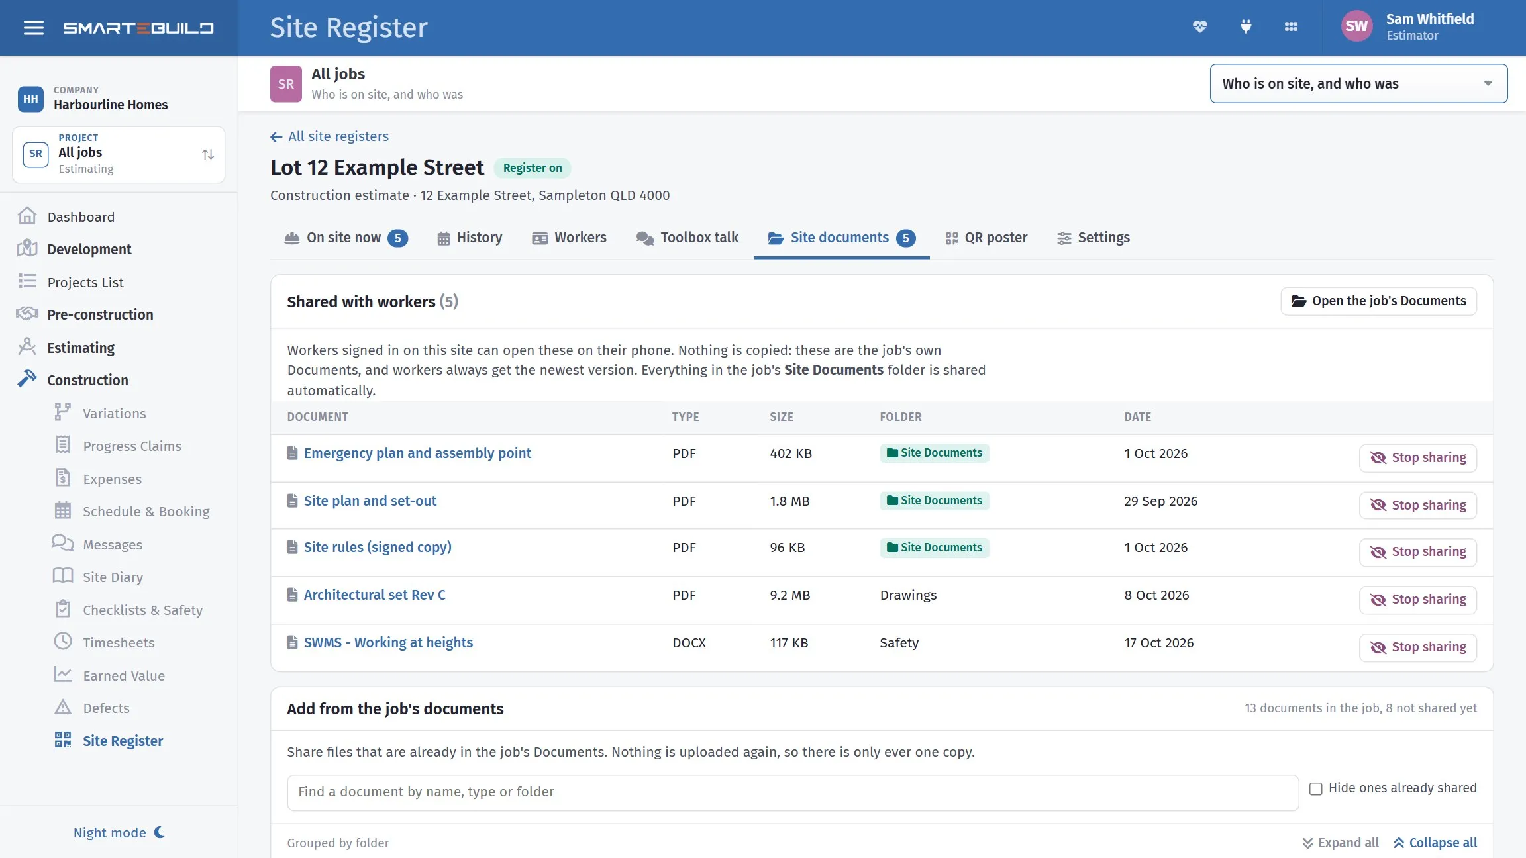
Task: Click the Find a document search field
Action: [x=792, y=792]
